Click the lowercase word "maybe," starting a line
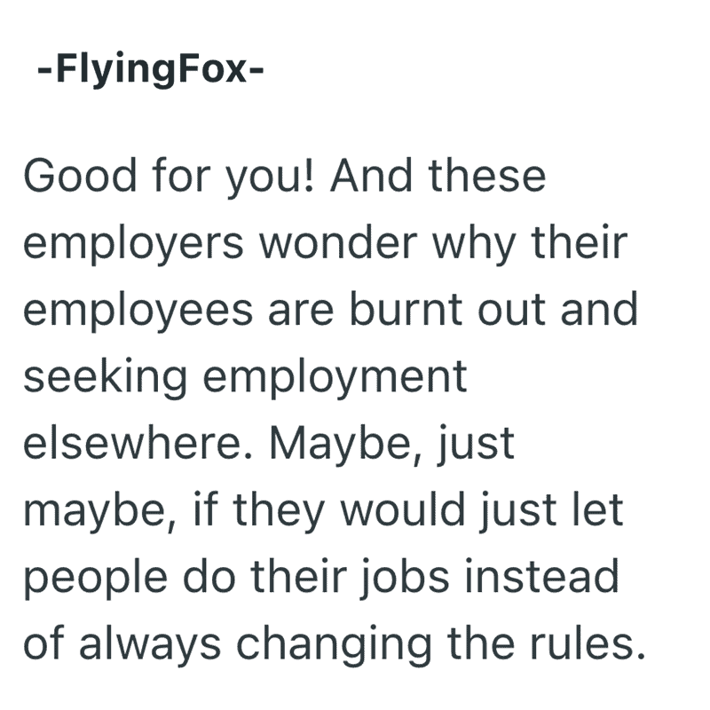 pos(99,512)
